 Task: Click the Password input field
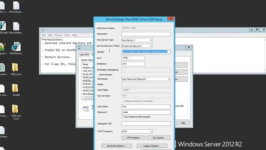tap(146, 112)
